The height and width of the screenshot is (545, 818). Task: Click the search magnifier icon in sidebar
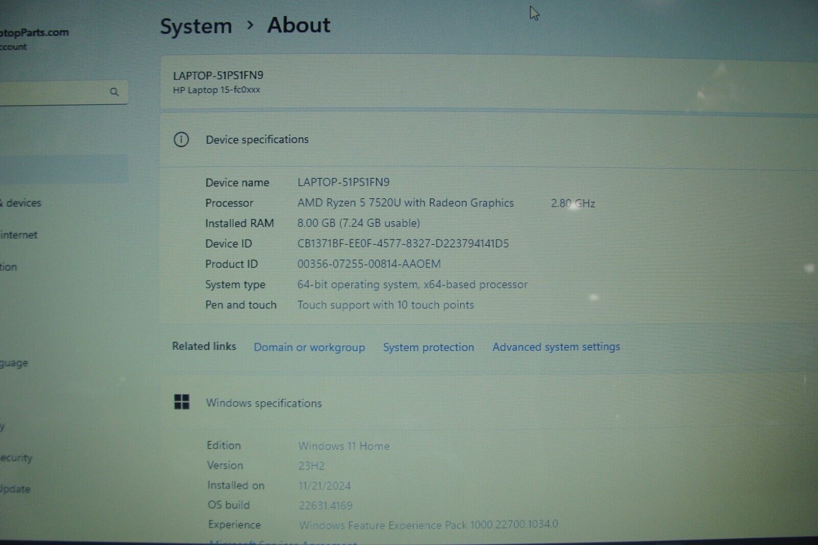[114, 92]
